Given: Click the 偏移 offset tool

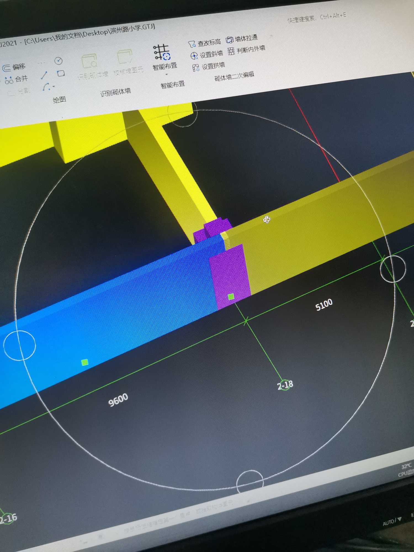Looking at the screenshot, I should point(14,67).
